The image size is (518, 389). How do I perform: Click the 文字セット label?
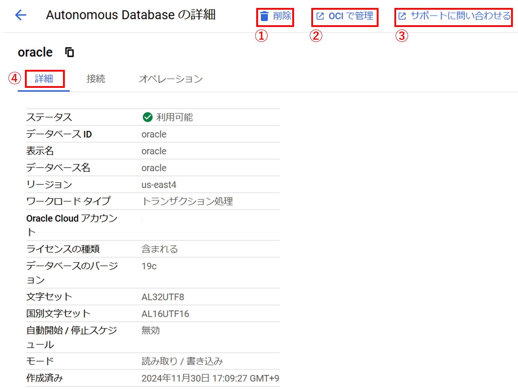pyautogui.click(x=49, y=297)
